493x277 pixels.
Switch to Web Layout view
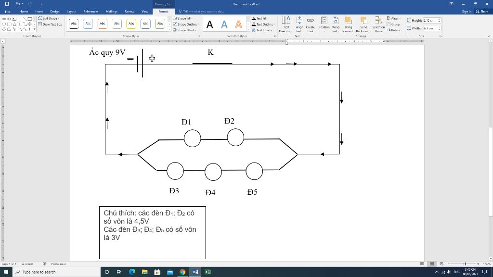[x=441, y=264]
